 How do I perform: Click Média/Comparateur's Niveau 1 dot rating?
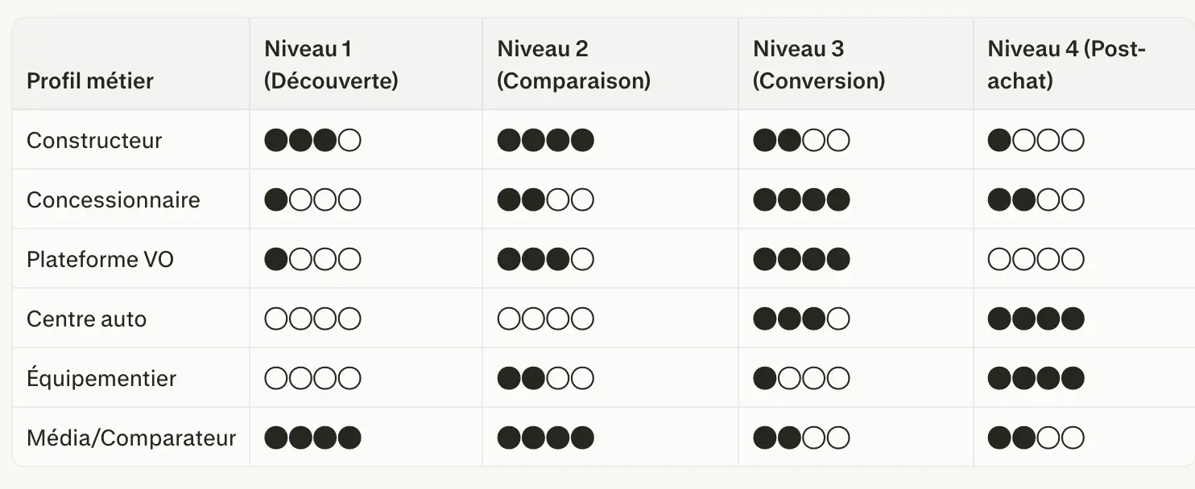312,438
